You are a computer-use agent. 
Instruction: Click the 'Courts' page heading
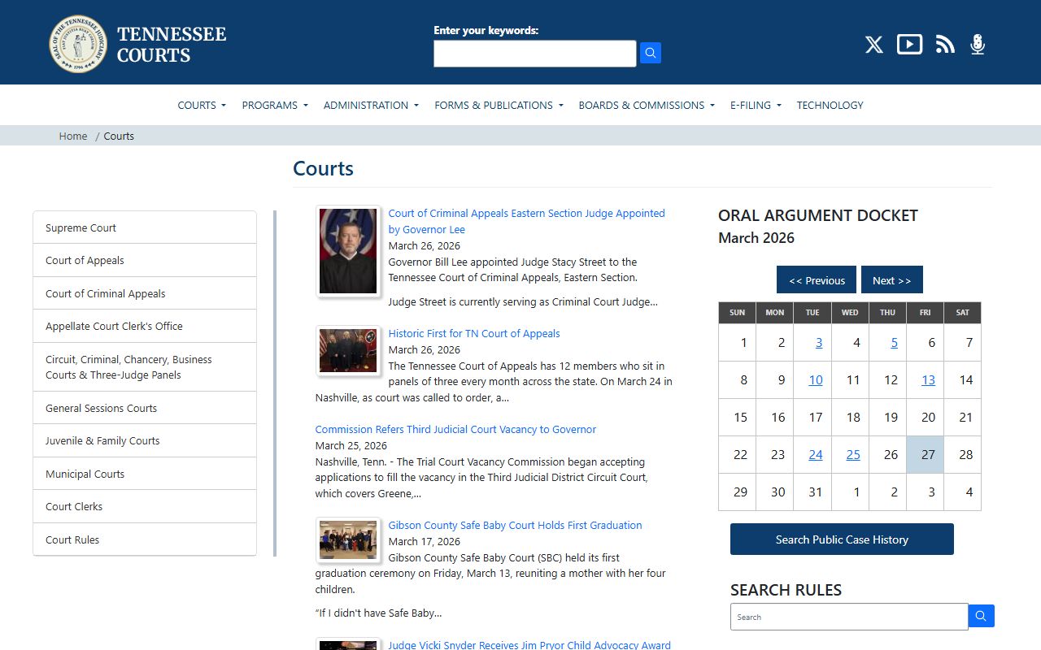[323, 168]
